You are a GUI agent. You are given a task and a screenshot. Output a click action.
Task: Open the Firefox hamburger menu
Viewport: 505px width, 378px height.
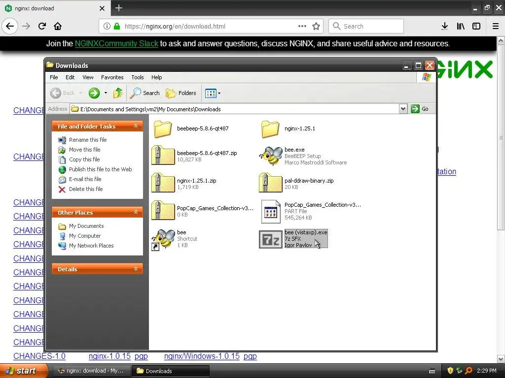[495, 26]
